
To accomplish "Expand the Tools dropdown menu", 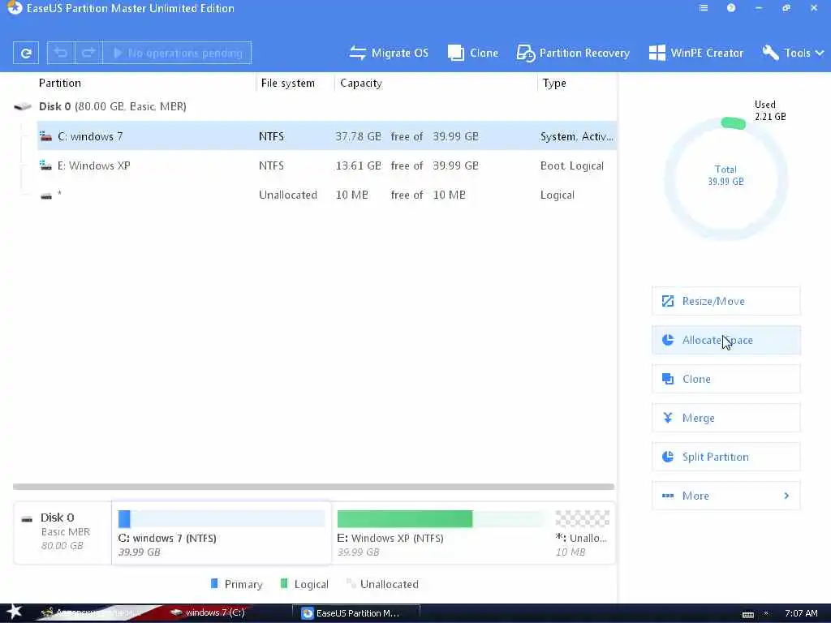I will 794,53.
